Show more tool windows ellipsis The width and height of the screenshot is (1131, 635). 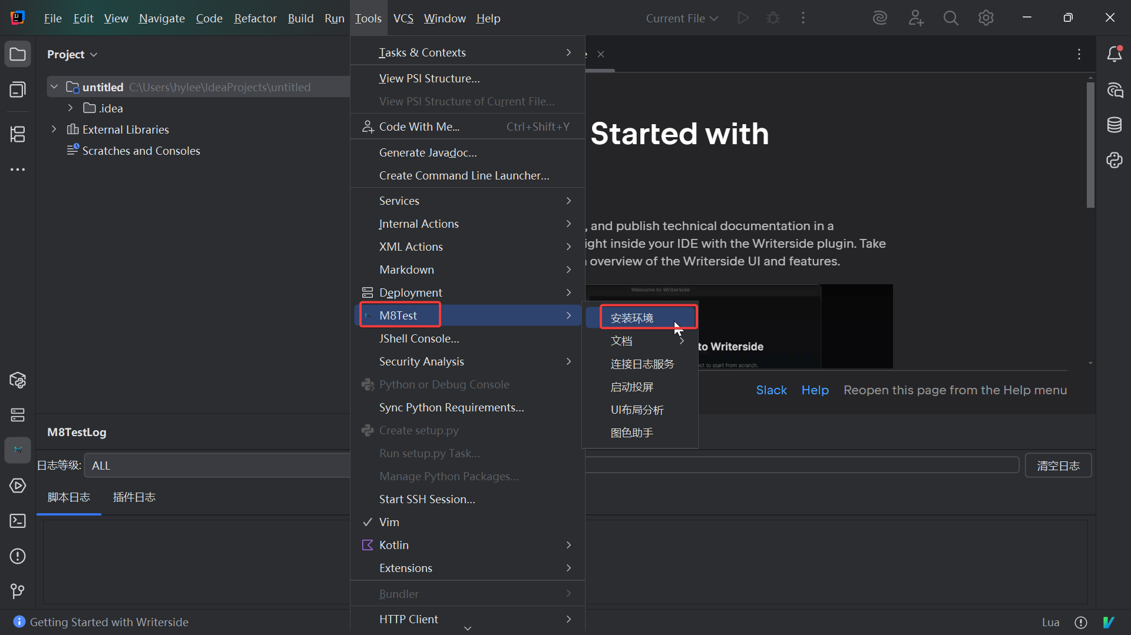[18, 169]
